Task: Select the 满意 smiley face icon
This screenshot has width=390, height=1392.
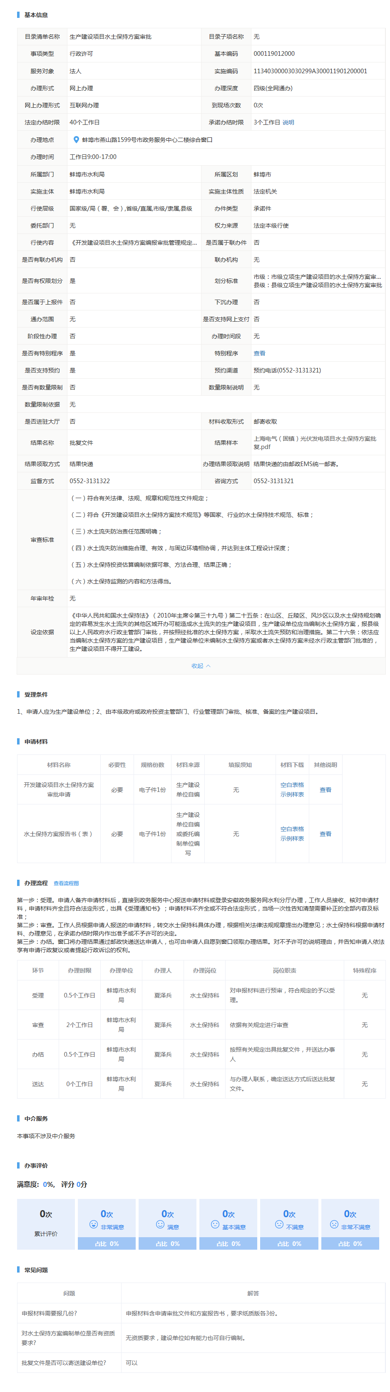Action: (x=160, y=1224)
